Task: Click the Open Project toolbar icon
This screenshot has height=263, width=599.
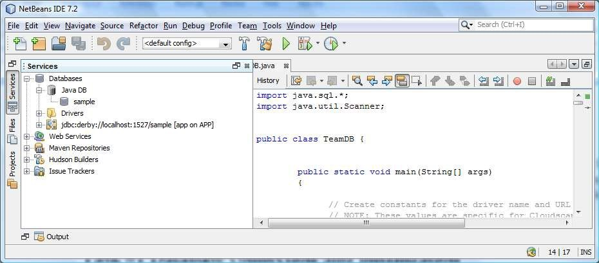Action: [x=59, y=44]
